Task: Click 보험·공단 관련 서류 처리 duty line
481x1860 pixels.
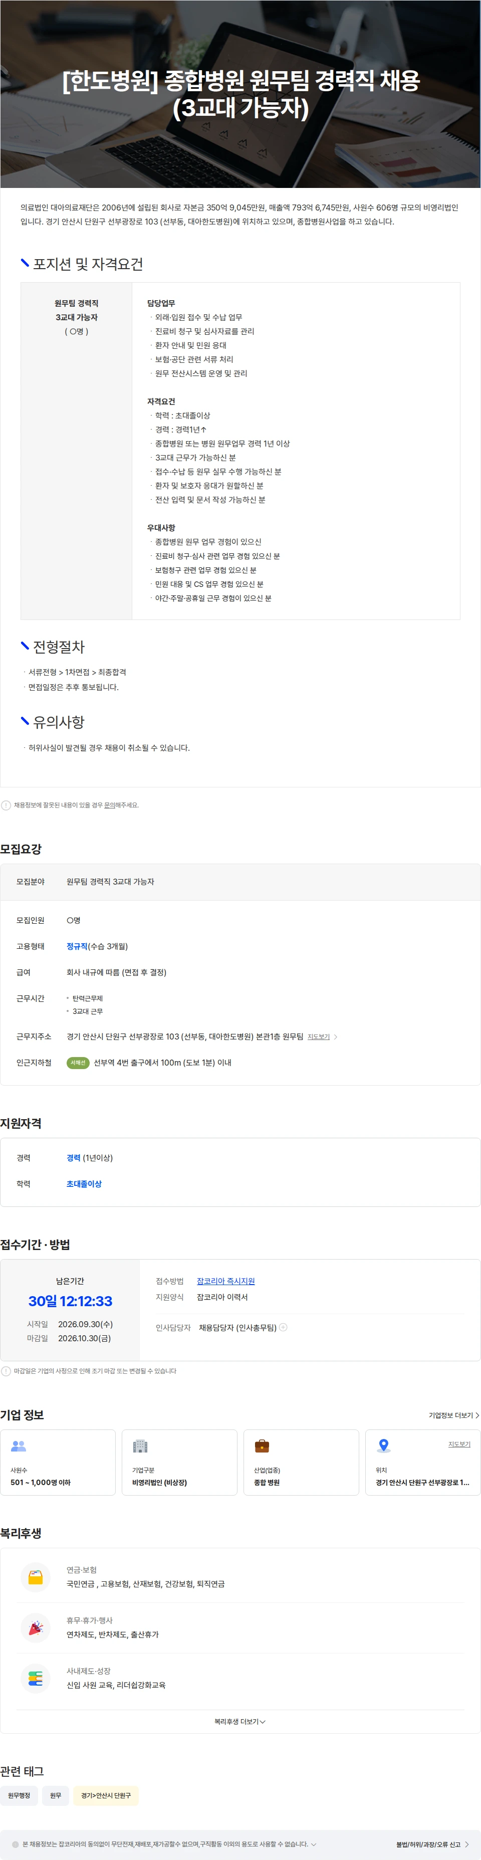Action: pos(194,359)
